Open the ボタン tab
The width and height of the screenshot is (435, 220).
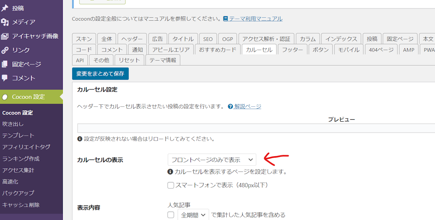pos(321,50)
